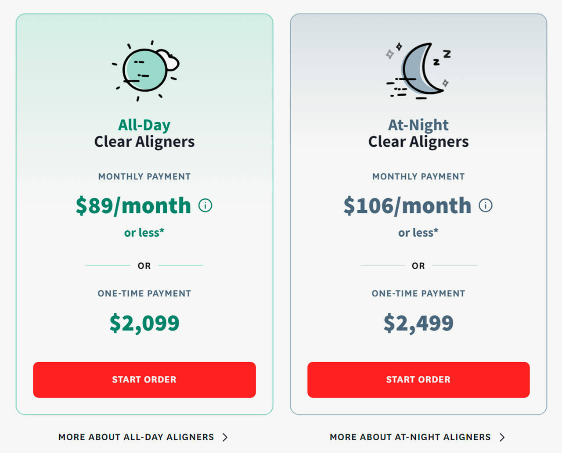The height and width of the screenshot is (453, 562).
Task: Open the More About At-Night Aligners link
Action: (410, 437)
